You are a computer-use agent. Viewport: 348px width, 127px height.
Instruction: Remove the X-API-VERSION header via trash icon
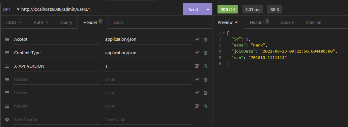point(205,66)
